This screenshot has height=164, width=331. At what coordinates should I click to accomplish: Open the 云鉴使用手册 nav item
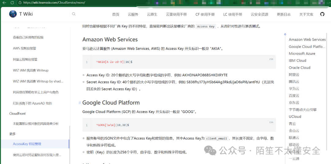click(177, 14)
